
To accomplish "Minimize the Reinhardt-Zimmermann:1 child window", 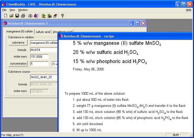I will [x=131, y=23].
